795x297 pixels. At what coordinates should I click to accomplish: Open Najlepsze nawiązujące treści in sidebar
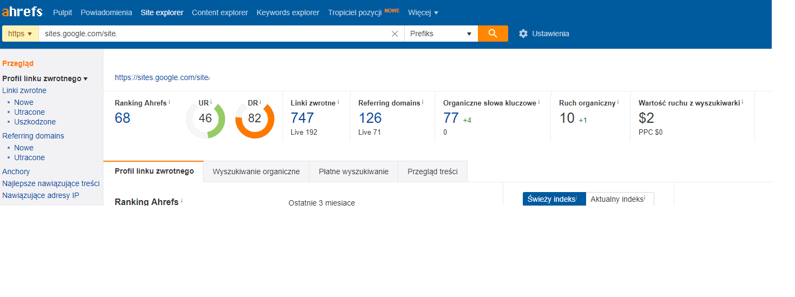point(51,183)
